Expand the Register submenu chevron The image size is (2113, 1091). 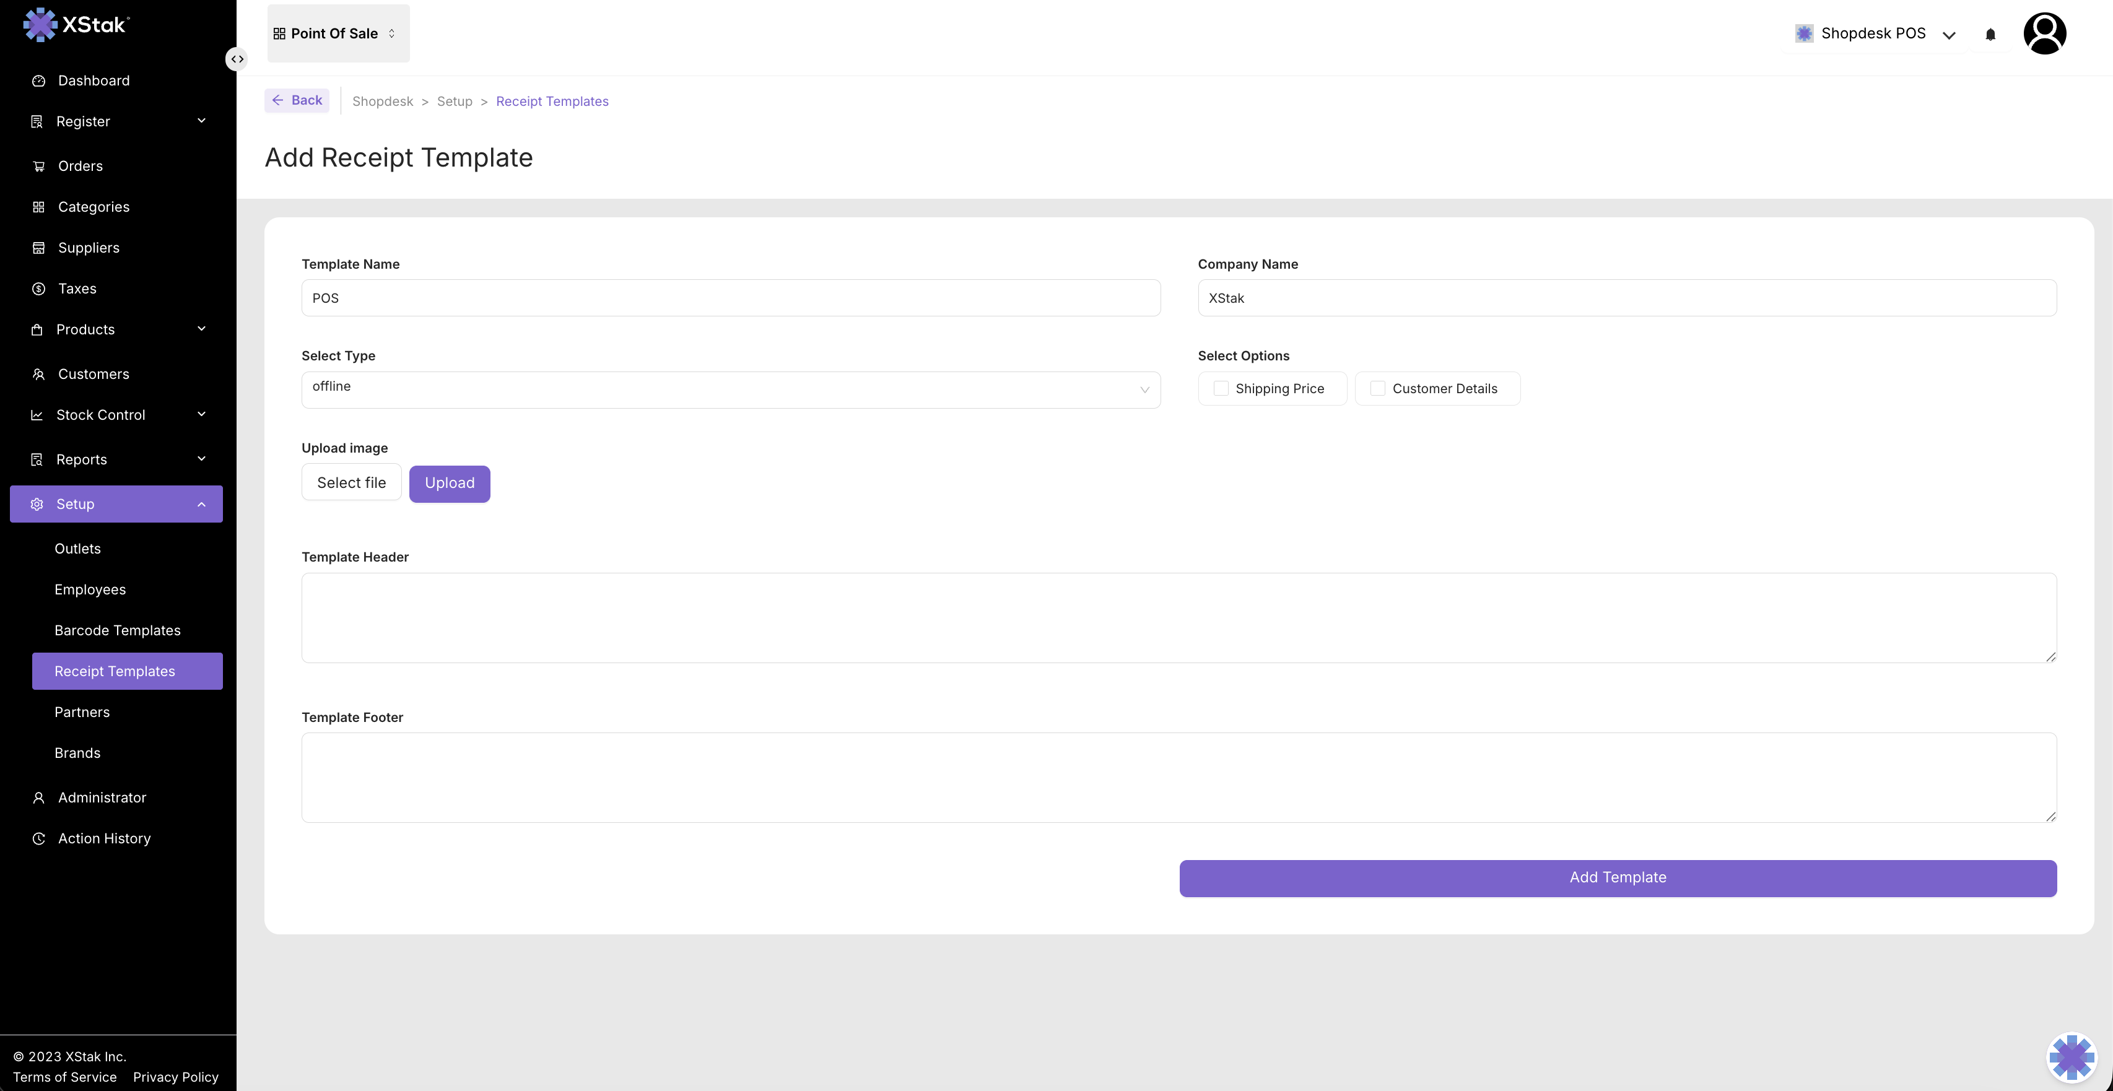[x=202, y=121]
